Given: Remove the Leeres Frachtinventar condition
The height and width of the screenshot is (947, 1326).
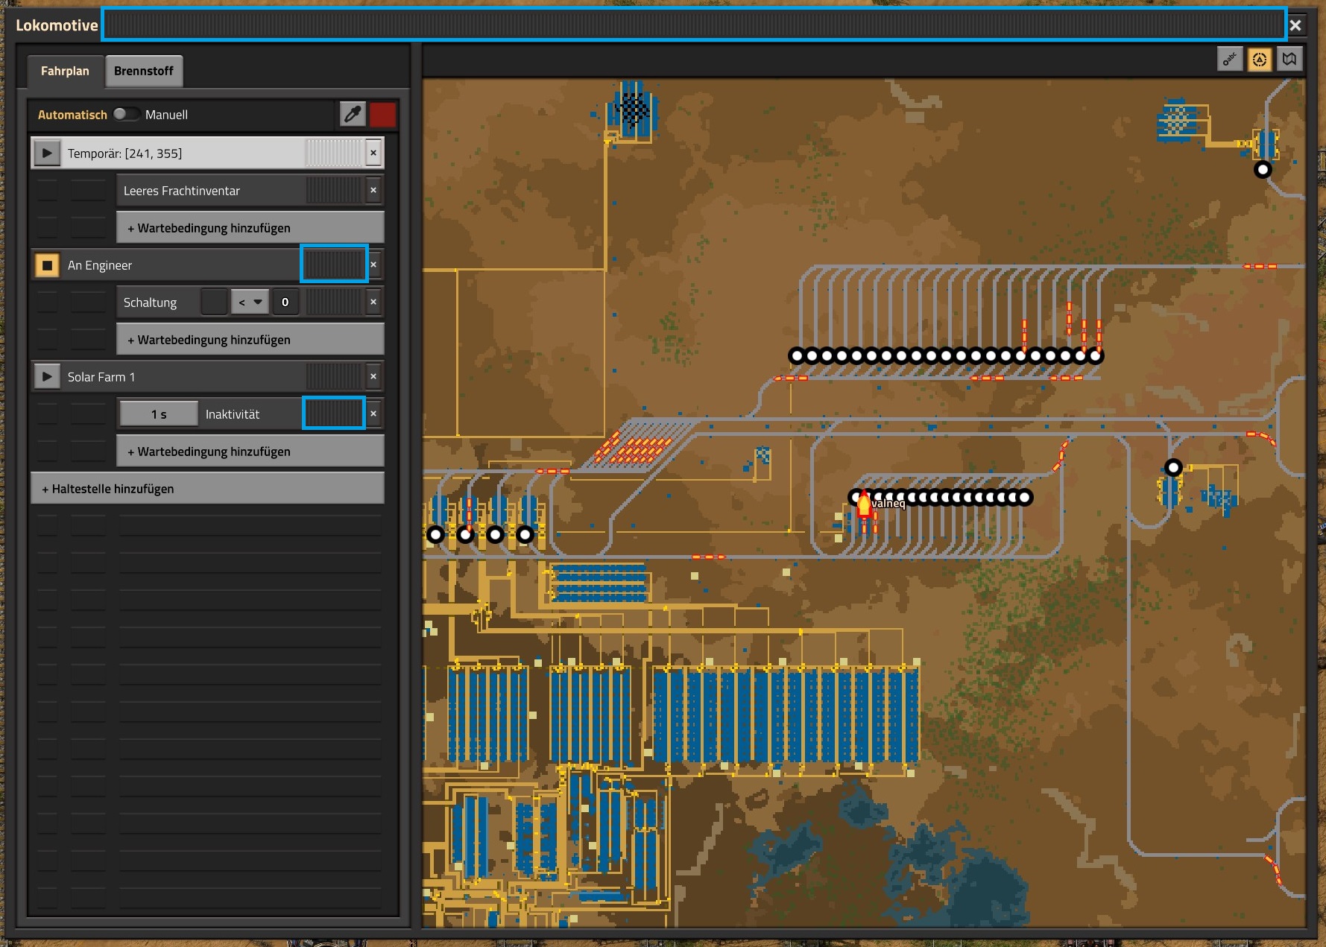Looking at the screenshot, I should tap(373, 191).
